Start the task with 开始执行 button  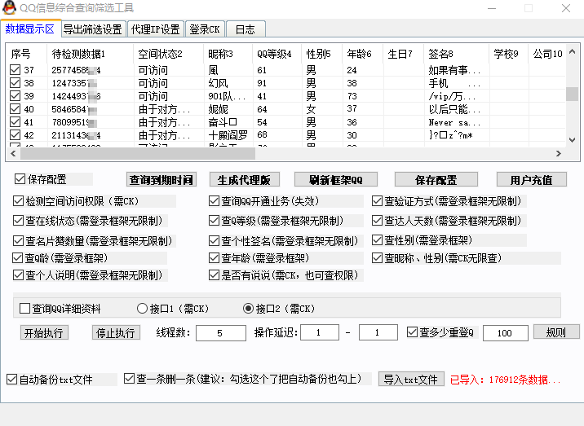pyautogui.click(x=44, y=332)
